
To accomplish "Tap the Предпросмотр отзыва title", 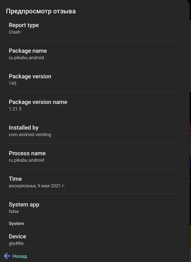I will (x=41, y=11).
